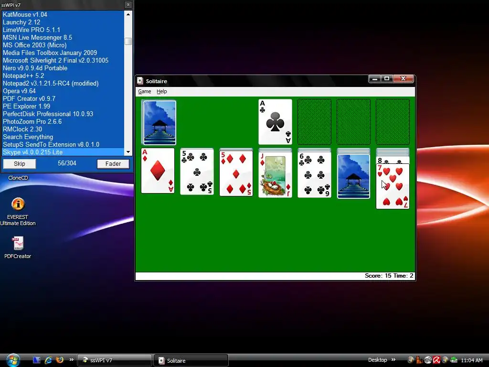Screen dimensions: 489x367
Task: Click the Skip button in ssWPI
Action: pos(19,164)
